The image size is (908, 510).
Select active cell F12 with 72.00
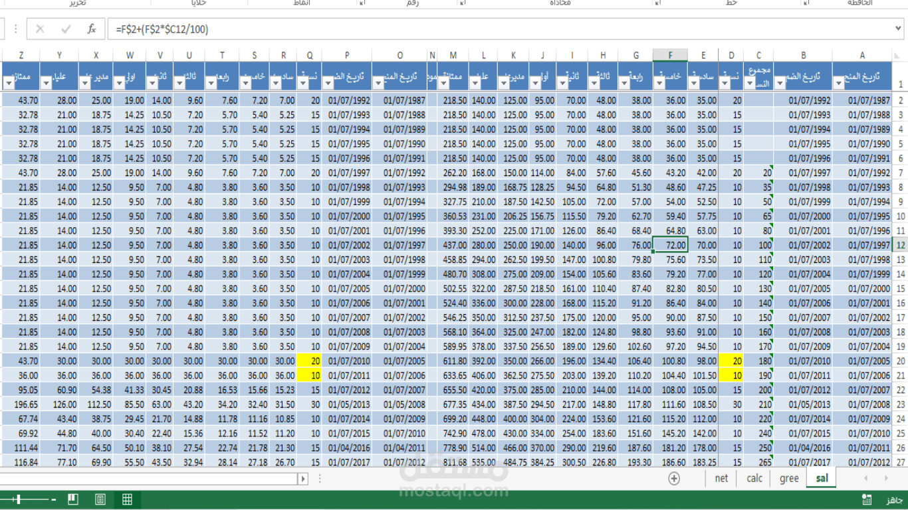(670, 245)
